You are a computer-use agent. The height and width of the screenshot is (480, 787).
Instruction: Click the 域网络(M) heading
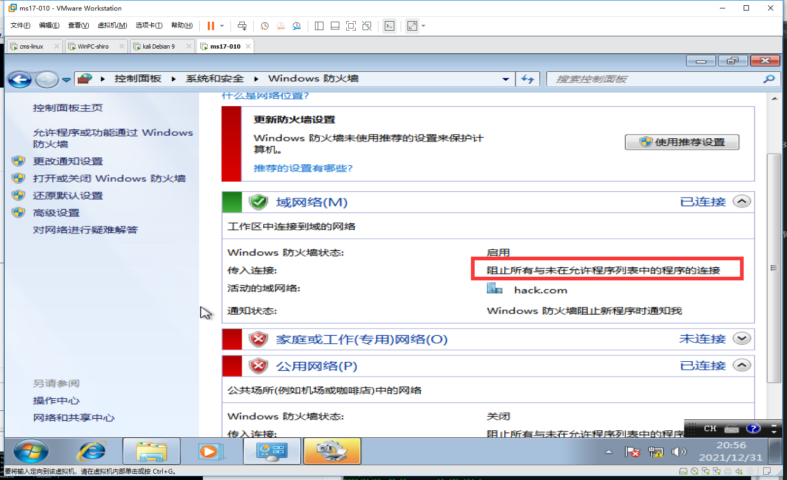click(x=312, y=202)
